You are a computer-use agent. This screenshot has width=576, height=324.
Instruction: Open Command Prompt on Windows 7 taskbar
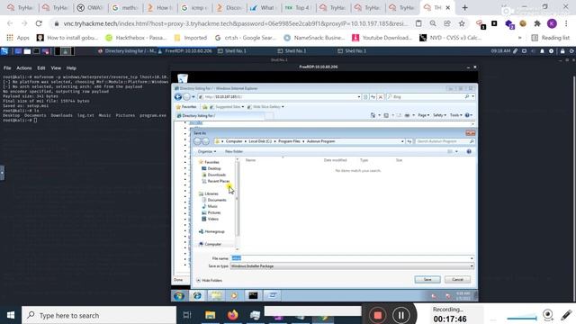(x=253, y=296)
